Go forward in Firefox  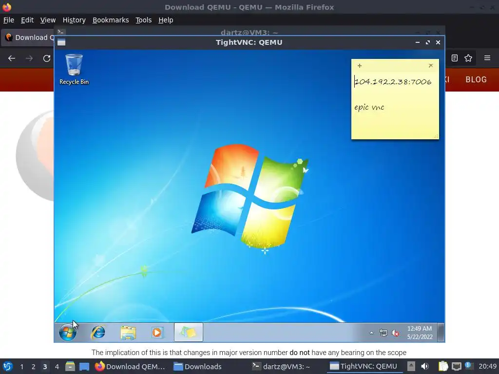click(29, 58)
